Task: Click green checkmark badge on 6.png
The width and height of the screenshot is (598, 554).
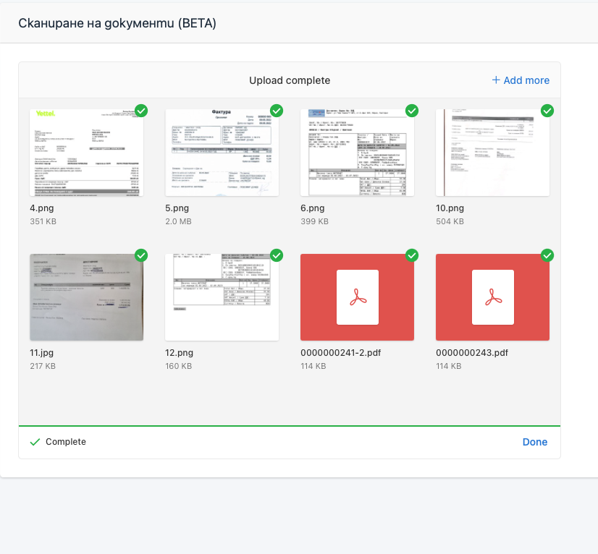Action: [x=412, y=111]
